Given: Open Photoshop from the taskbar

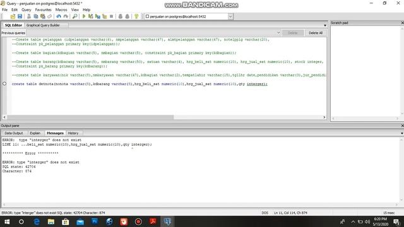Looking at the screenshot, I should tap(95, 221).
